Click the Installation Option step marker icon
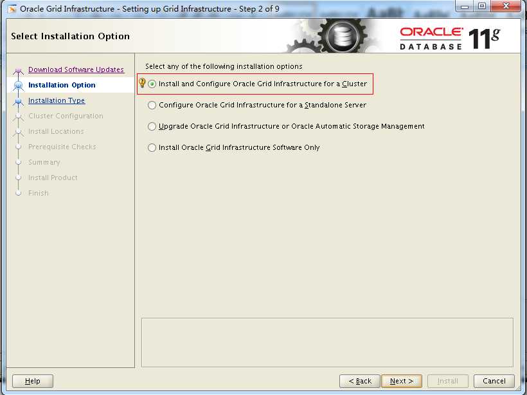This screenshot has height=395, width=527. pyautogui.click(x=19, y=86)
